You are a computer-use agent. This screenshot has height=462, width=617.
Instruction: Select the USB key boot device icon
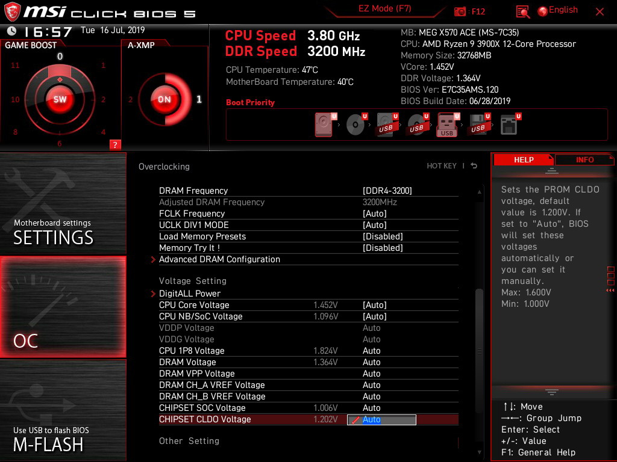448,125
